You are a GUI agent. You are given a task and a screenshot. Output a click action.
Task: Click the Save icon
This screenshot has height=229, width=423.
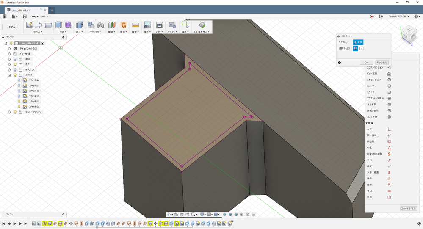click(25, 17)
